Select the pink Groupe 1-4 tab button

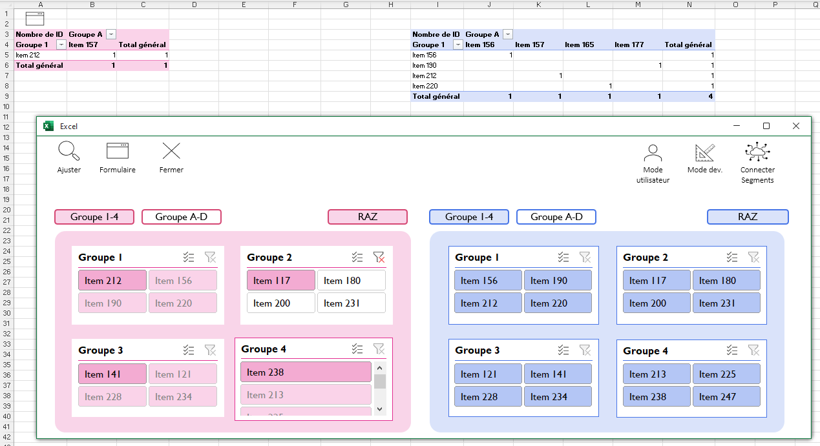click(x=94, y=217)
